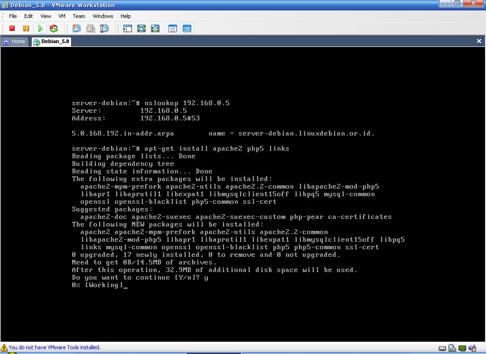Show the VM console view icon

[x=187, y=28]
